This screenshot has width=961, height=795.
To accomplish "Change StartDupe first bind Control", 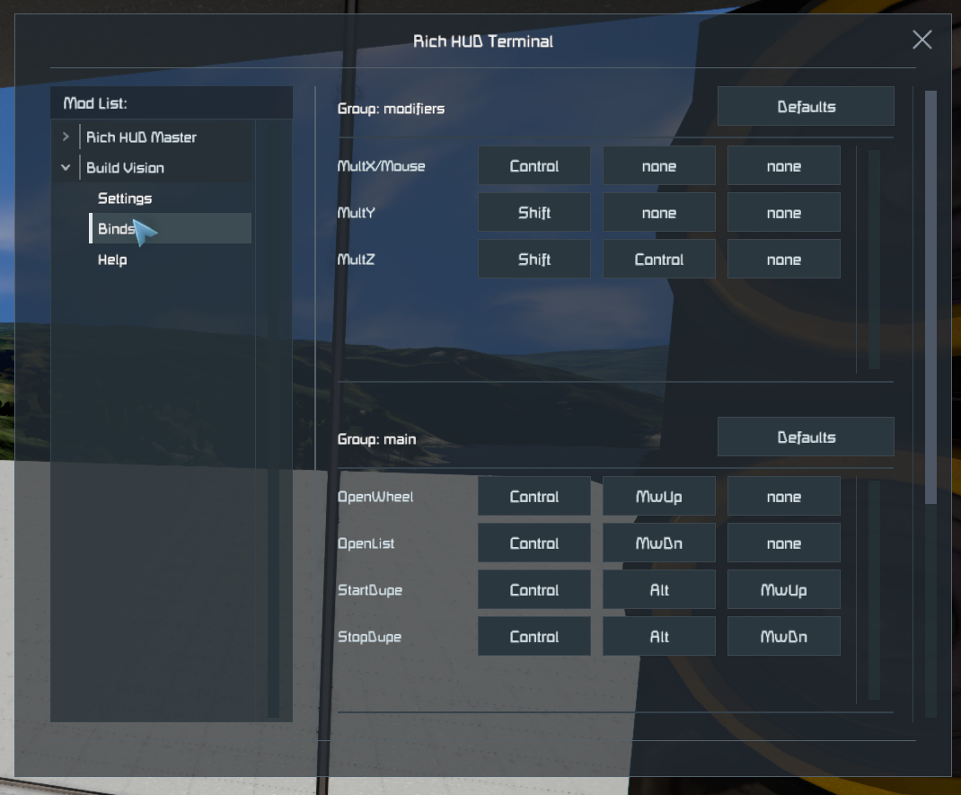I will tap(533, 589).
